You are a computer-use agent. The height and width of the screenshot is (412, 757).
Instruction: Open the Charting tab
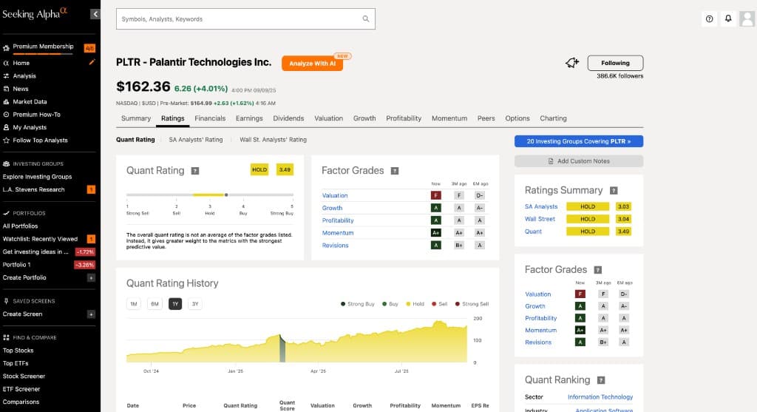pyautogui.click(x=553, y=118)
